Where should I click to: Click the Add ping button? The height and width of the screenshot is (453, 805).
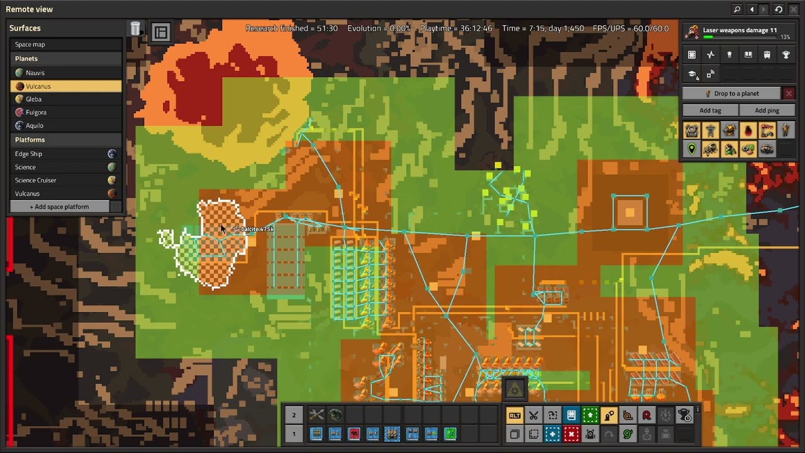click(767, 111)
